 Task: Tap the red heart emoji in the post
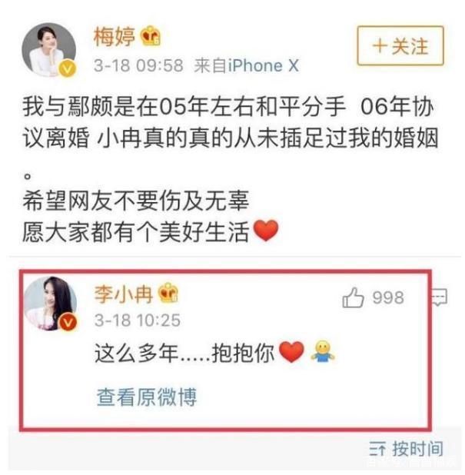(266, 231)
